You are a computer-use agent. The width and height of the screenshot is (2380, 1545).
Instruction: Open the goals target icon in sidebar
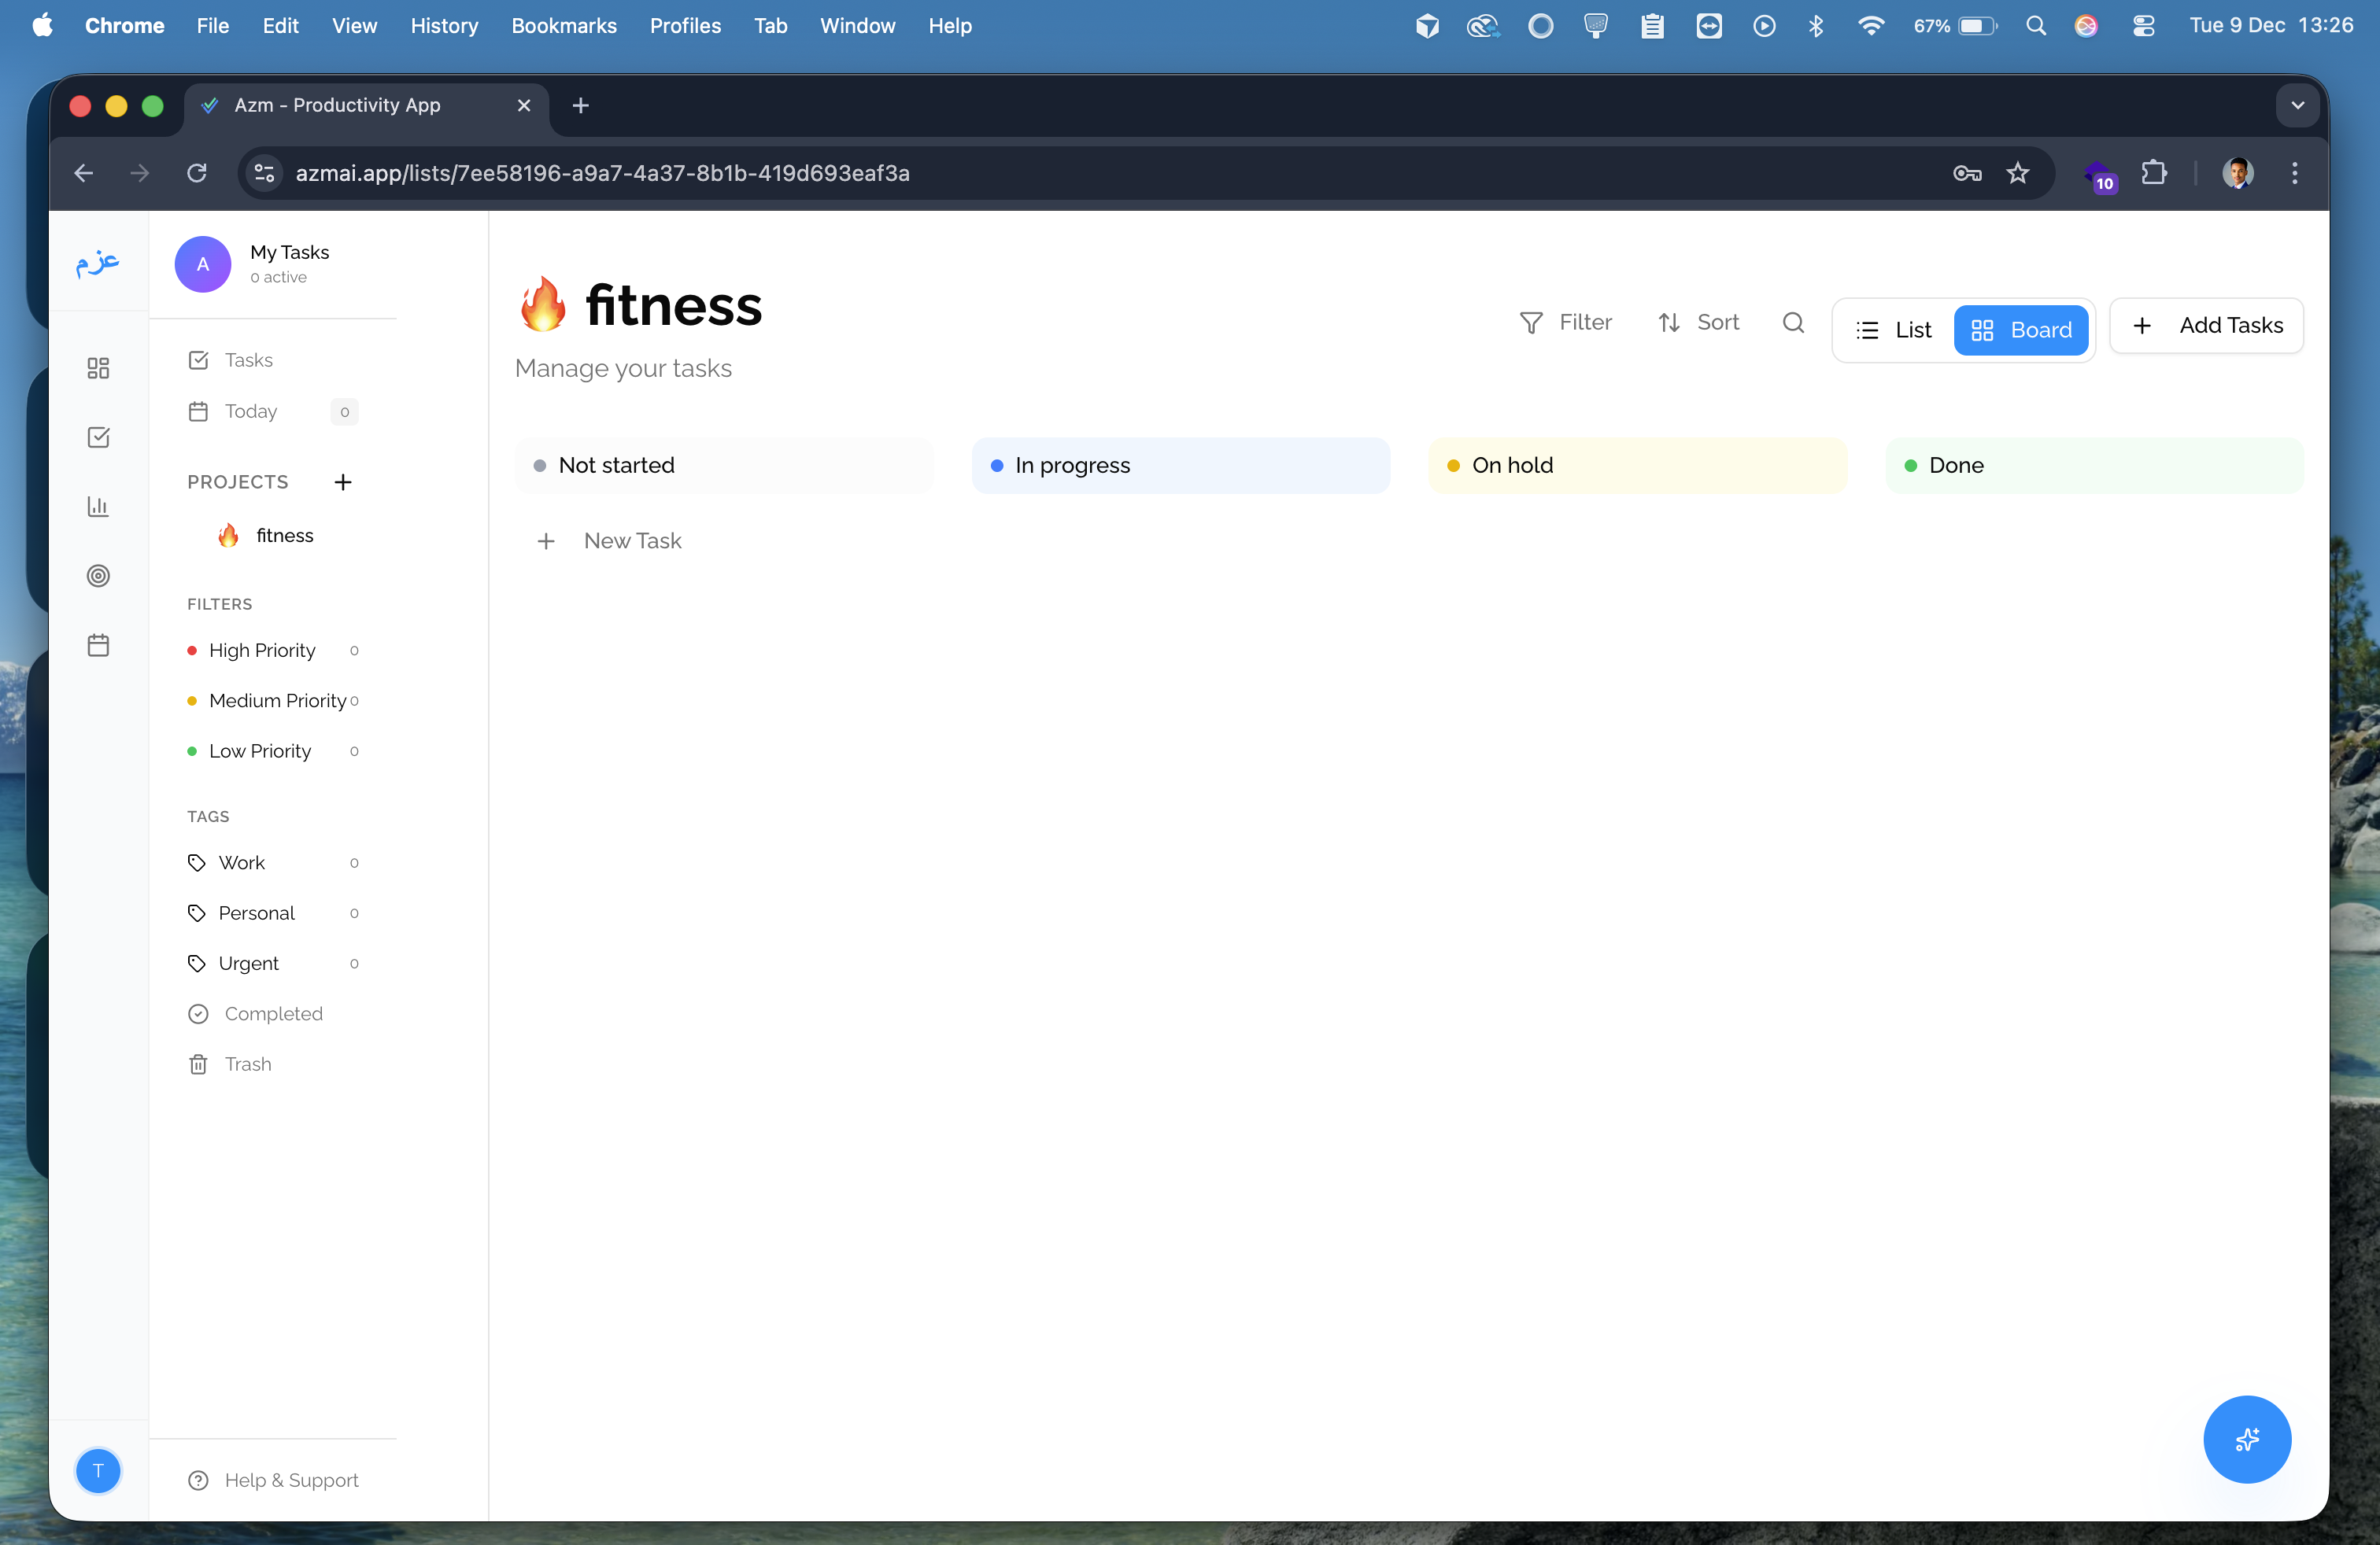tap(98, 576)
